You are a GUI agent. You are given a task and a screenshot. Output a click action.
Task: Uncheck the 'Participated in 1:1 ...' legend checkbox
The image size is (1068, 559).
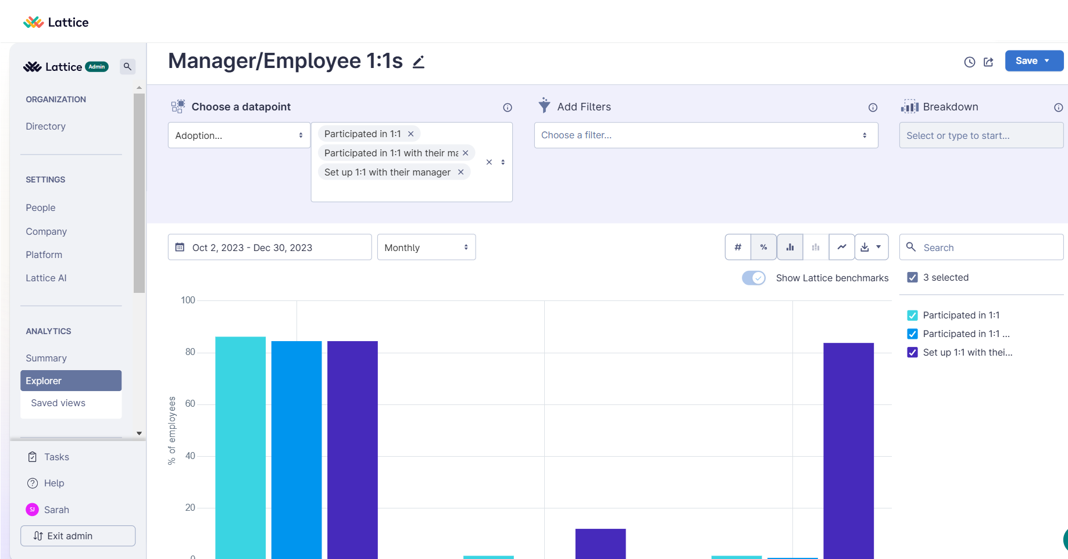coord(912,334)
